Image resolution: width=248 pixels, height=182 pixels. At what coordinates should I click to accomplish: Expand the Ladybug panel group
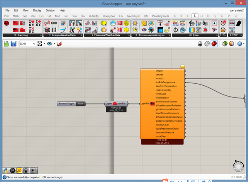21,35
